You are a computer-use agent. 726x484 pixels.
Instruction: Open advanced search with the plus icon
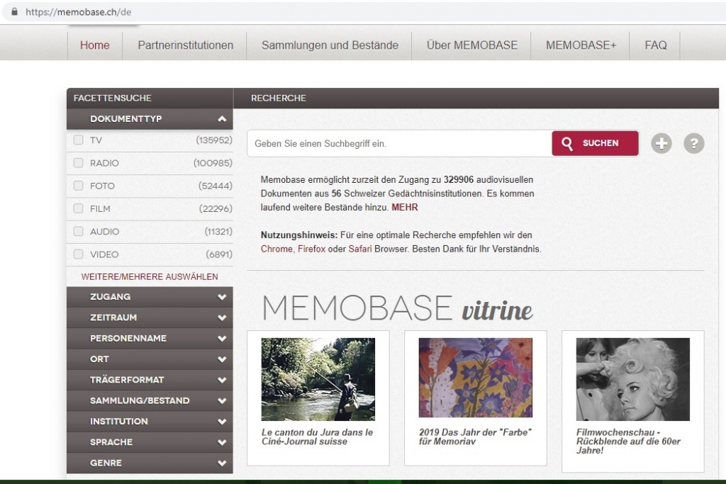click(x=661, y=143)
